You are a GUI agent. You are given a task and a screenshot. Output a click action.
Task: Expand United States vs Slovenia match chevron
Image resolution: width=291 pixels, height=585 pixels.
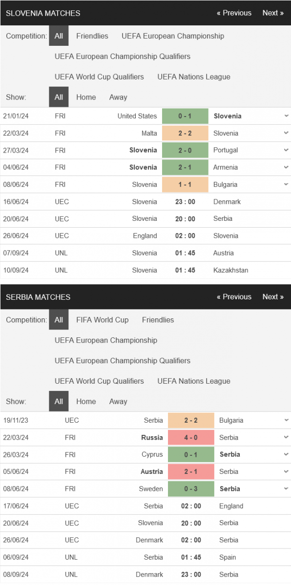286,116
